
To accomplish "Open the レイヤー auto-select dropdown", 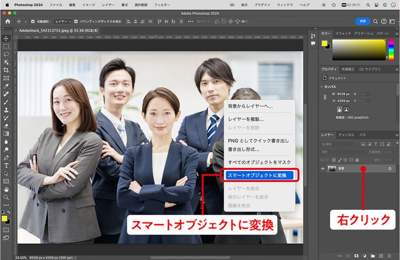I will (x=63, y=21).
